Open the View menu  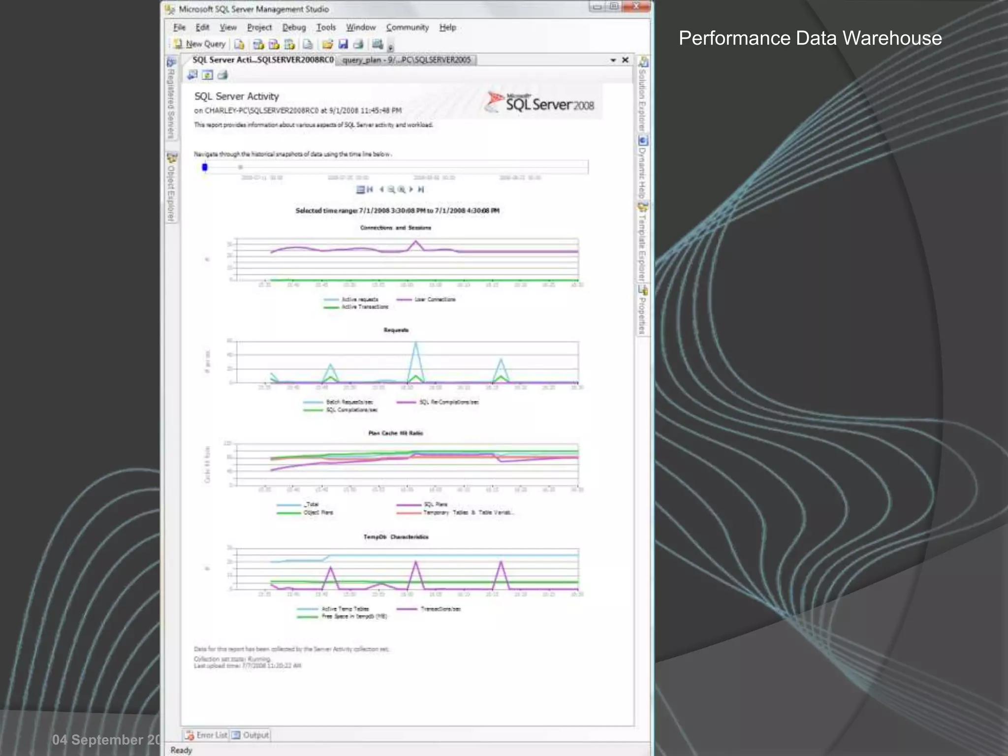click(x=228, y=27)
